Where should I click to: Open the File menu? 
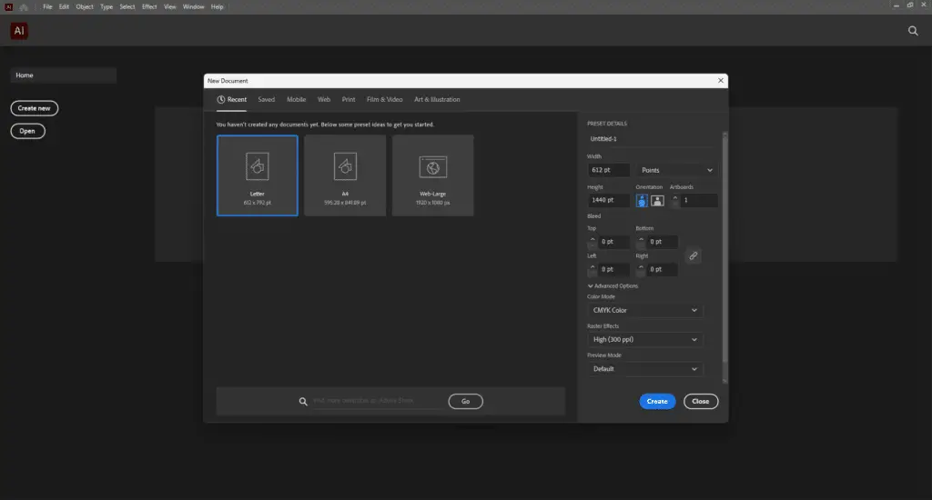point(47,7)
